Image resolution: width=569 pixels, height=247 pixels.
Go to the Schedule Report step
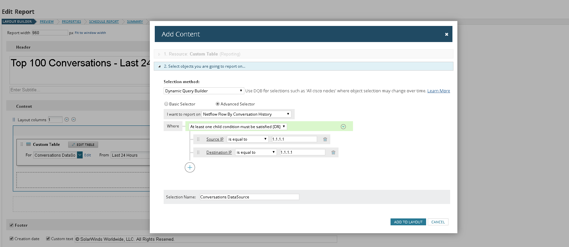tap(104, 21)
